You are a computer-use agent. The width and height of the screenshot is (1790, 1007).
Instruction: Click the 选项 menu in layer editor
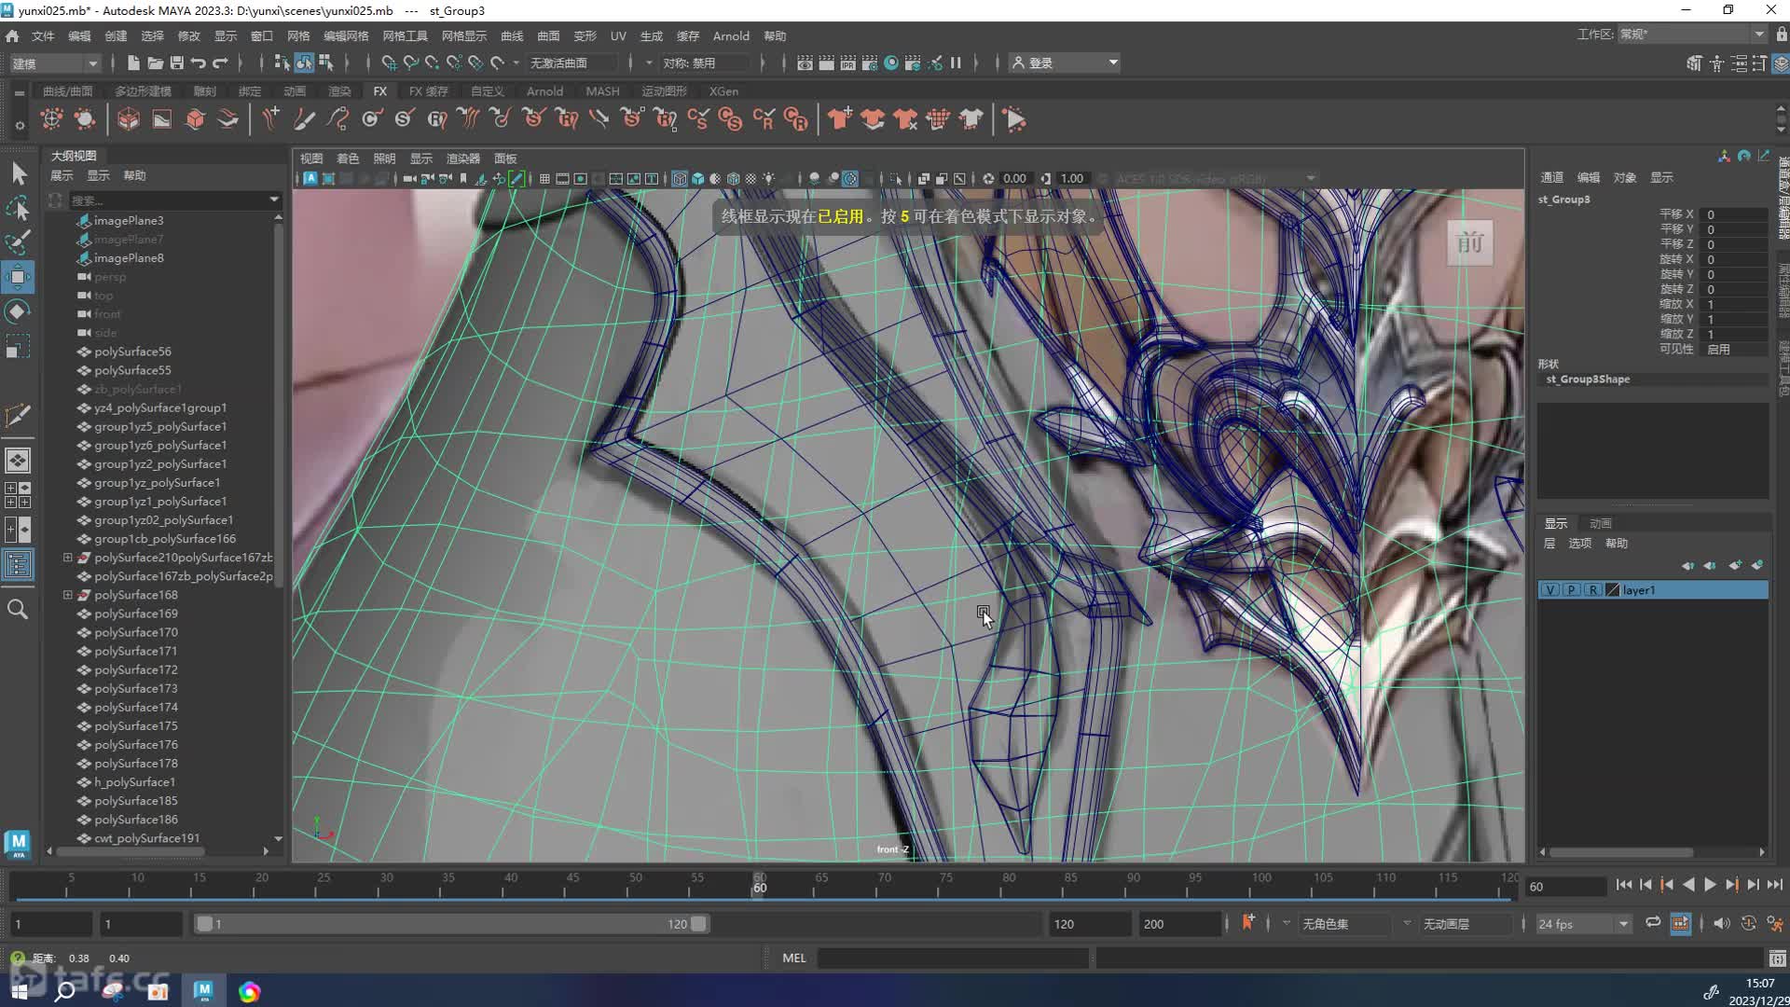[1580, 543]
